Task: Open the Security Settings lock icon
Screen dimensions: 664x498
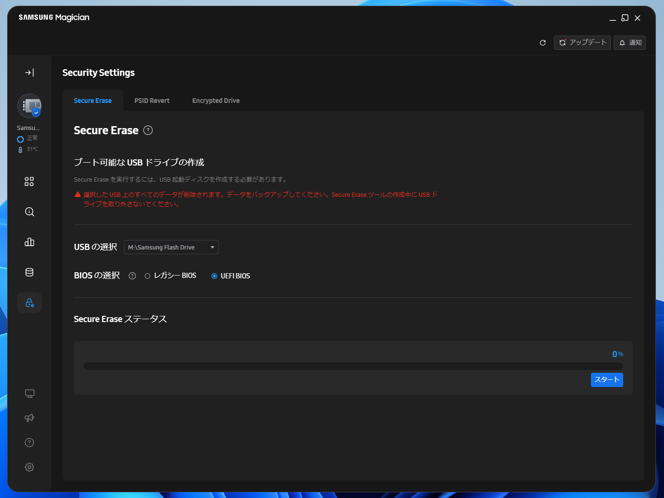Action: coord(29,303)
